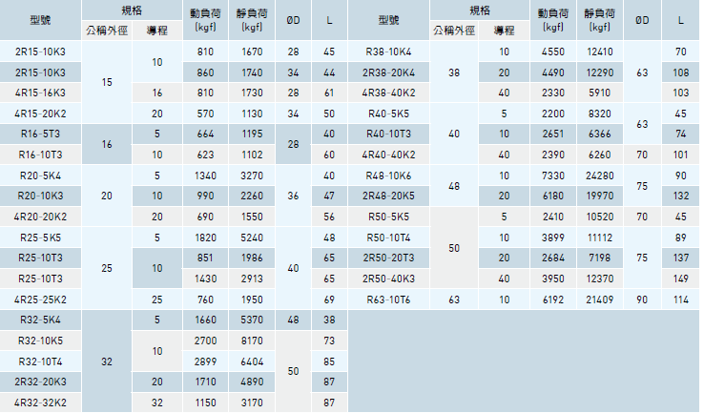Select the R38-10K4 model cell
Viewport: 704px width, 413px height.
click(389, 52)
